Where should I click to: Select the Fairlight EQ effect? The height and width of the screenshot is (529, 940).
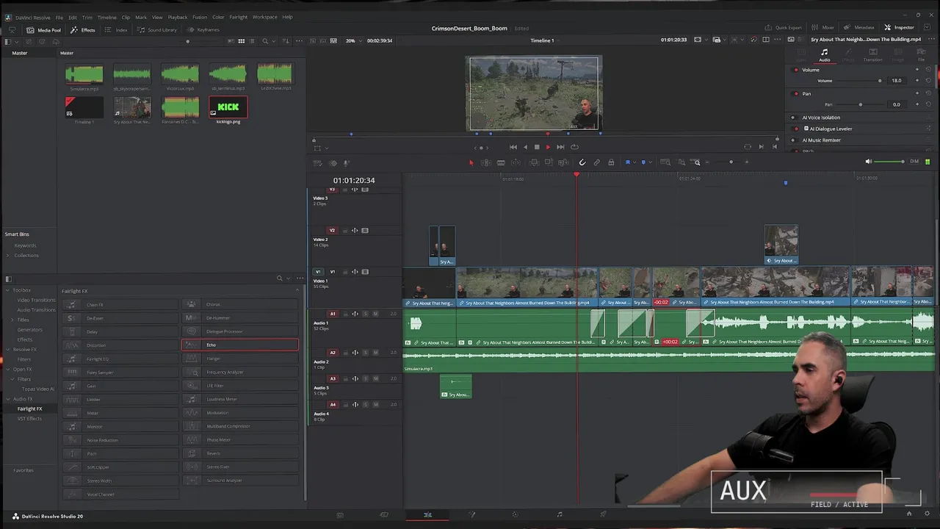pyautogui.click(x=121, y=359)
